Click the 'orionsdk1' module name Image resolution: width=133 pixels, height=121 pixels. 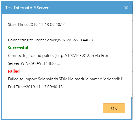tap(113, 79)
